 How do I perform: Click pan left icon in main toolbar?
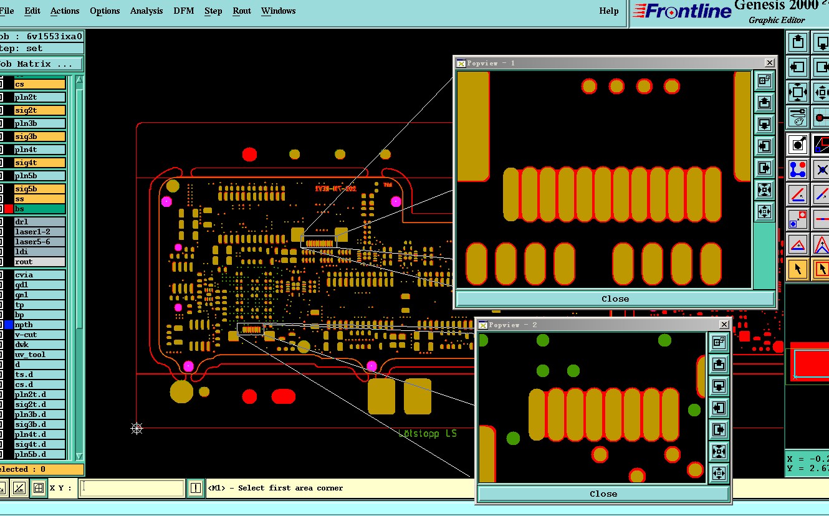(798, 67)
